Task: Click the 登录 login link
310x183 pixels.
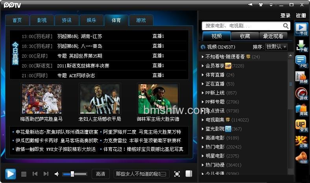Action: 285,15
